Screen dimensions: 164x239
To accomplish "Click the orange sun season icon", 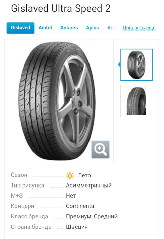I will [70, 176].
